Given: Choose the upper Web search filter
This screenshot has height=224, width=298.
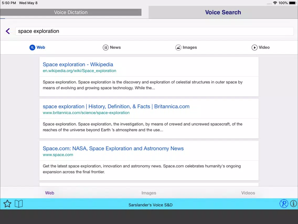Looking at the screenshot, I should pyautogui.click(x=37, y=47).
